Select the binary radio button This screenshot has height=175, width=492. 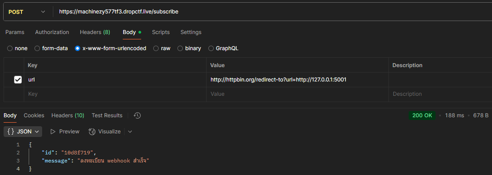[180, 48]
